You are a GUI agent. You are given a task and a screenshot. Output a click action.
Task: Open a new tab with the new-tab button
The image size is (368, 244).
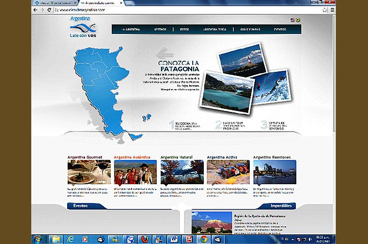point(129,3)
